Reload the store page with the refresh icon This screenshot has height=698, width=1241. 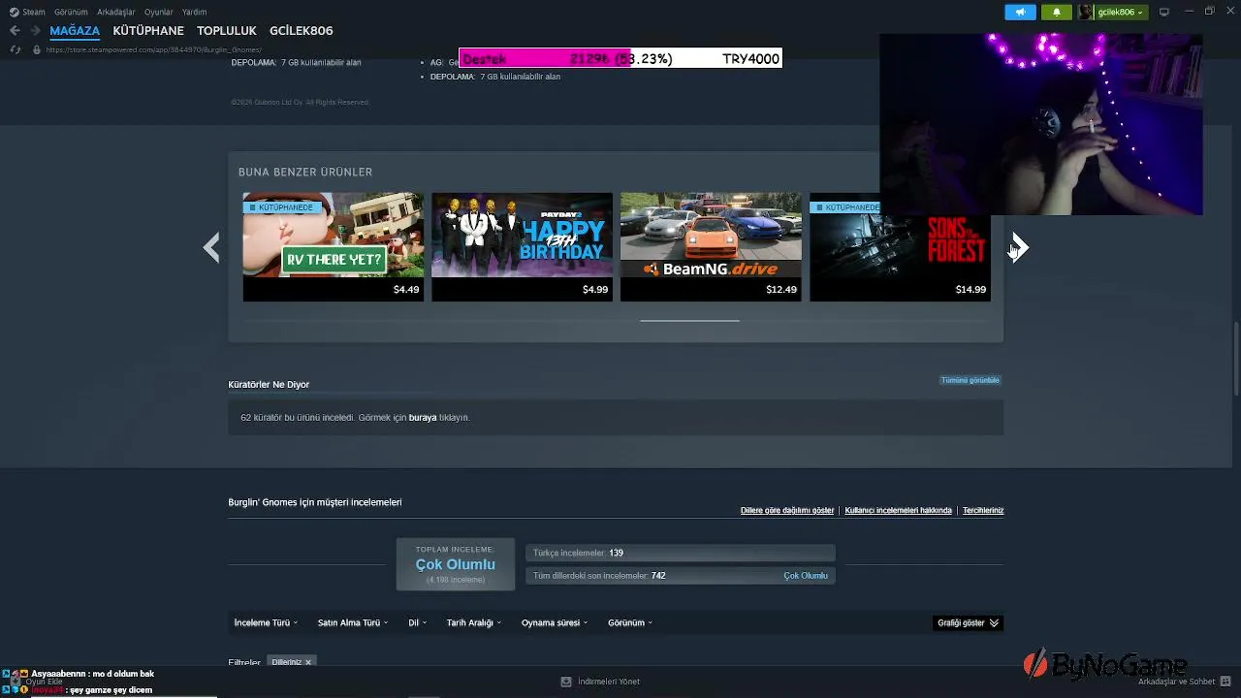[x=15, y=49]
